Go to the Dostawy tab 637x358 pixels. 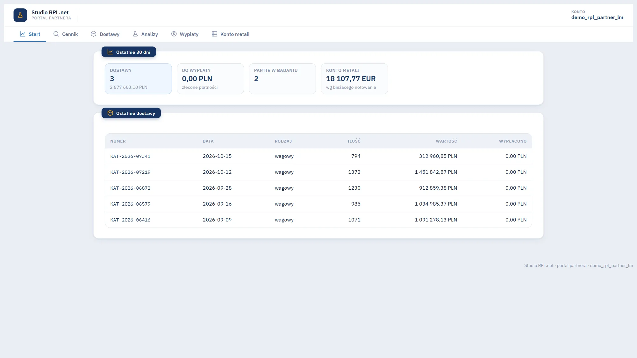click(x=105, y=34)
